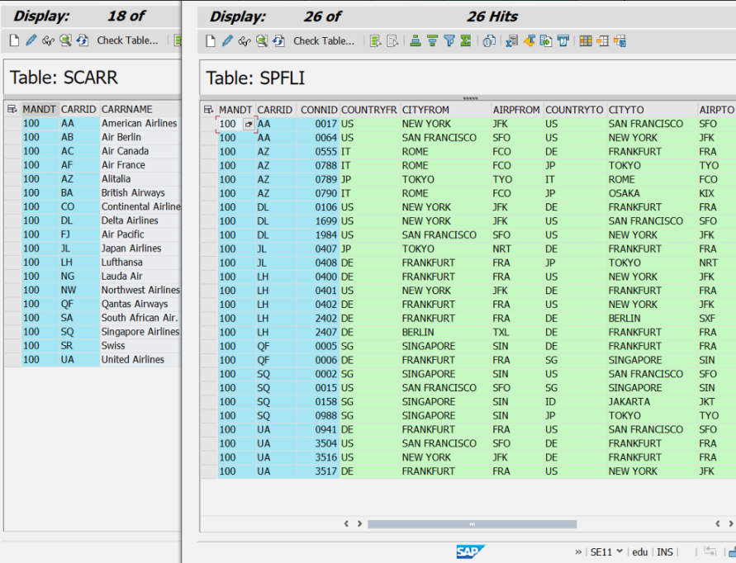Screen dimensions: 736x563
Task: Click AIRPFROM column header
Action: point(516,110)
